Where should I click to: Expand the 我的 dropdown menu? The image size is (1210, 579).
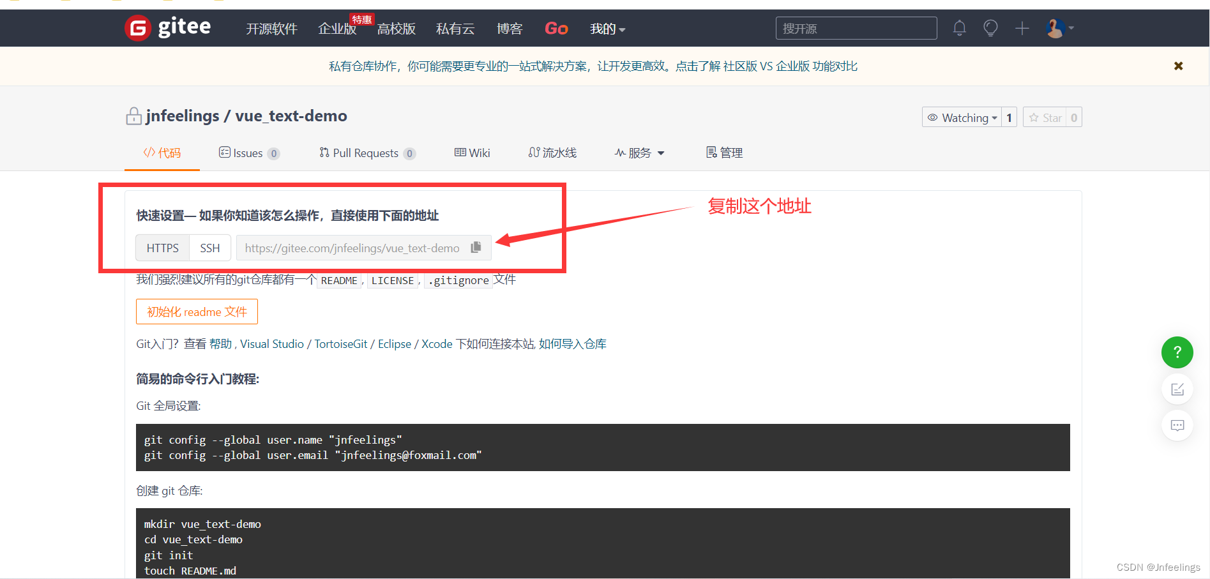(607, 29)
